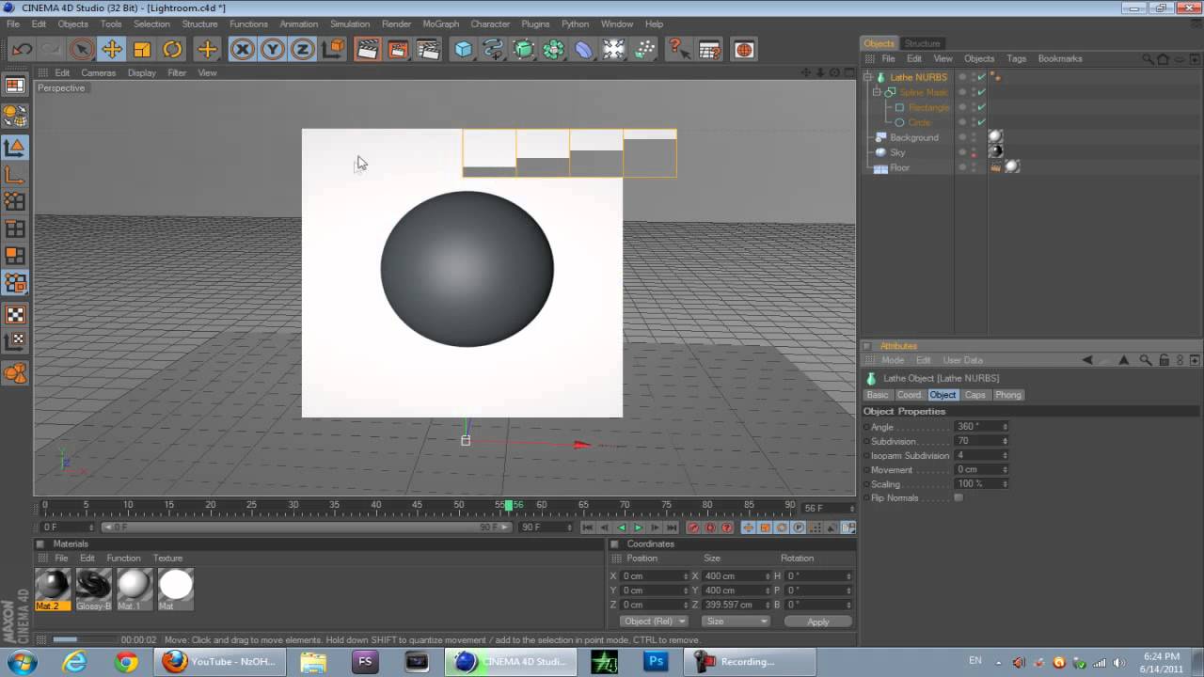Toggle the Spline Mask enable checkmark
The width and height of the screenshot is (1204, 677).
click(982, 92)
